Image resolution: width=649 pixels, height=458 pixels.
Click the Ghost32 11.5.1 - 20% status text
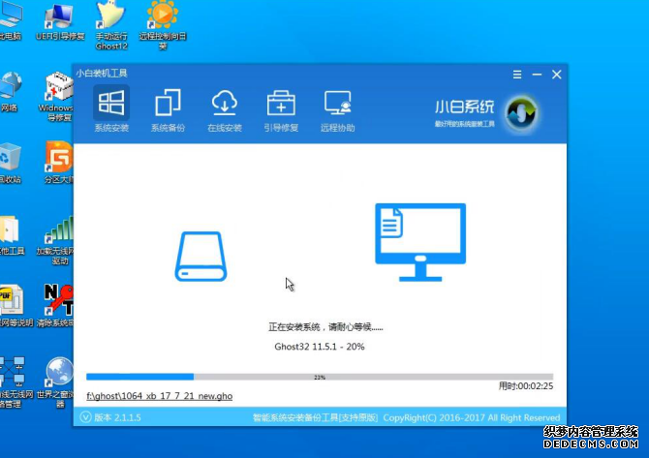(x=320, y=347)
